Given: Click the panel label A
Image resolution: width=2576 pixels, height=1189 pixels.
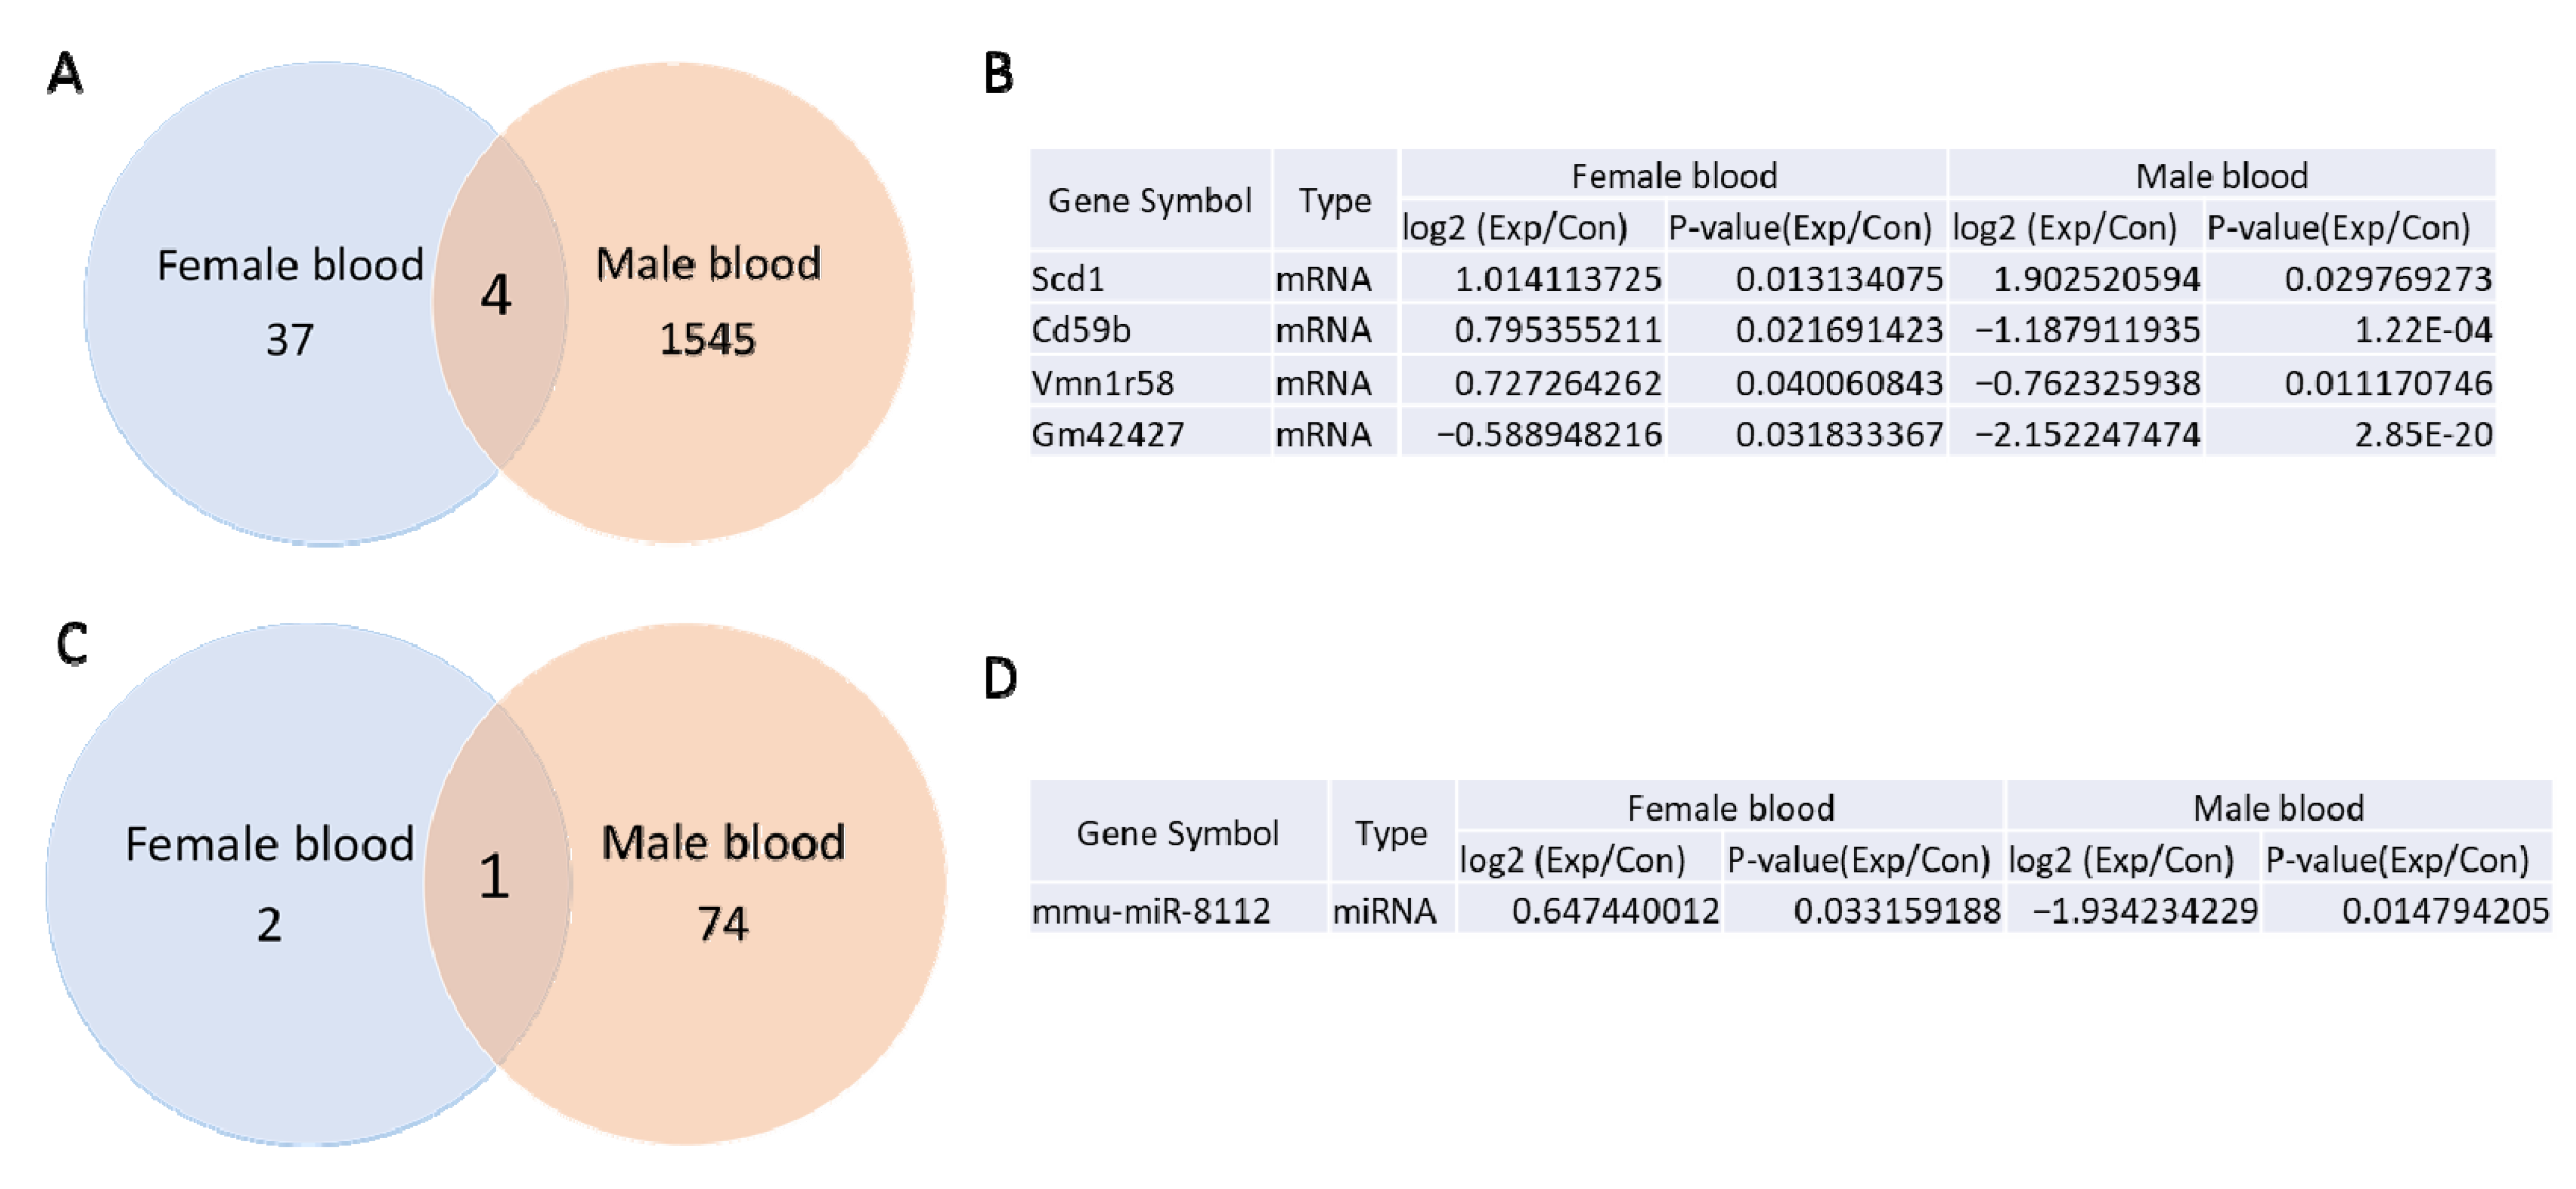Looking at the screenshot, I should 66,74.
